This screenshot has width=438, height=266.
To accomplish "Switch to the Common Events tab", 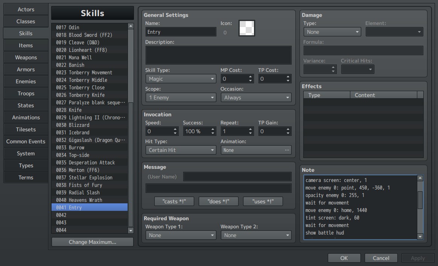I will point(26,141).
